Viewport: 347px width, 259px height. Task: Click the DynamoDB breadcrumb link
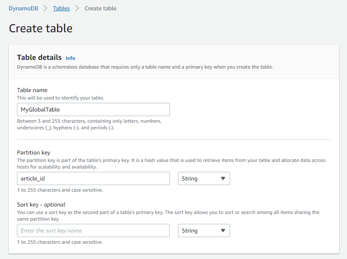click(x=24, y=8)
